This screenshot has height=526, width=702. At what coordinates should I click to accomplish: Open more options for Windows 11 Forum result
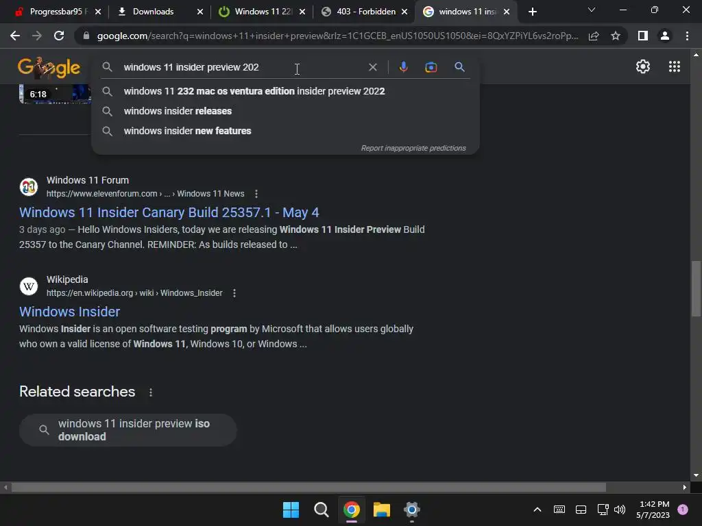point(256,194)
